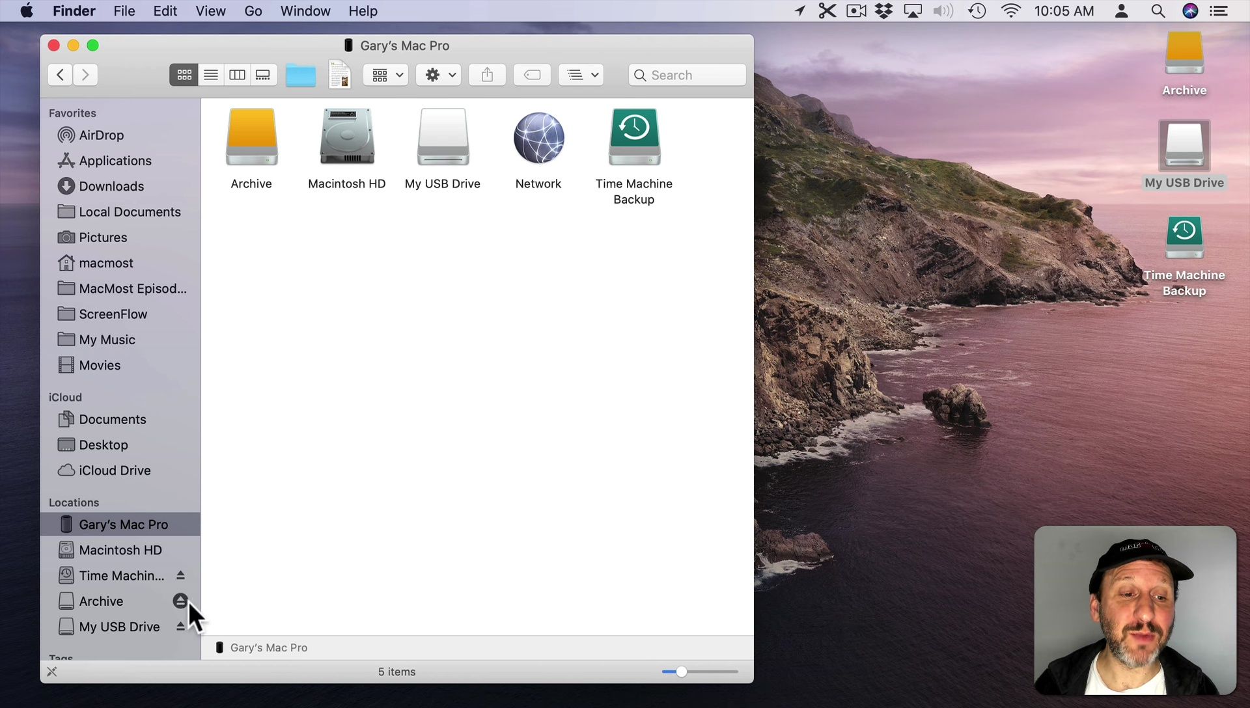Open Movies in sidebar
Screen dimensions: 1250x708
120,365
